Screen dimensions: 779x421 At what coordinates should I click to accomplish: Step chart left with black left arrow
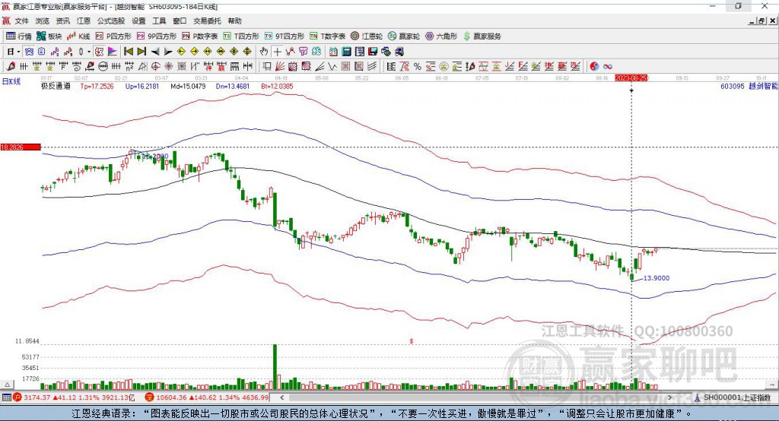(x=155, y=52)
